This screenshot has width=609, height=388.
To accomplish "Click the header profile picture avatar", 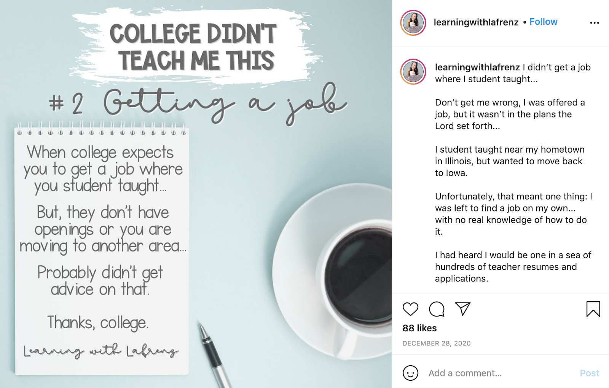I will point(413,23).
